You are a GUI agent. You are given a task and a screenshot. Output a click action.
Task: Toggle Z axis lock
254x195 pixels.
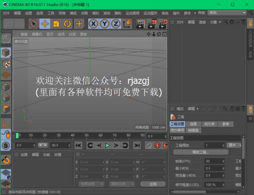[x=115, y=24]
